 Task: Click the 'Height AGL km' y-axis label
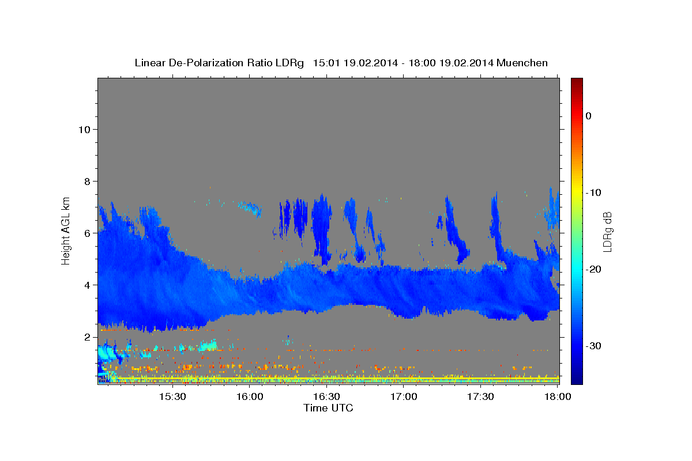66,230
